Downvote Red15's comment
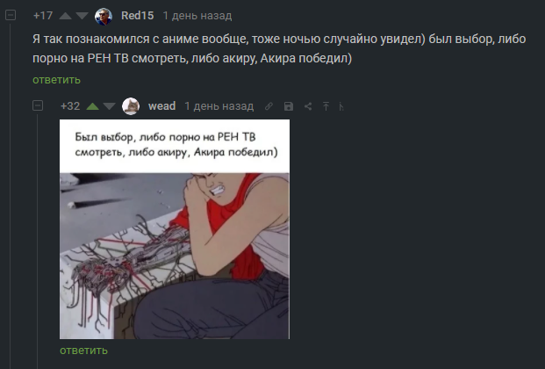545x369 pixels. [x=82, y=16]
